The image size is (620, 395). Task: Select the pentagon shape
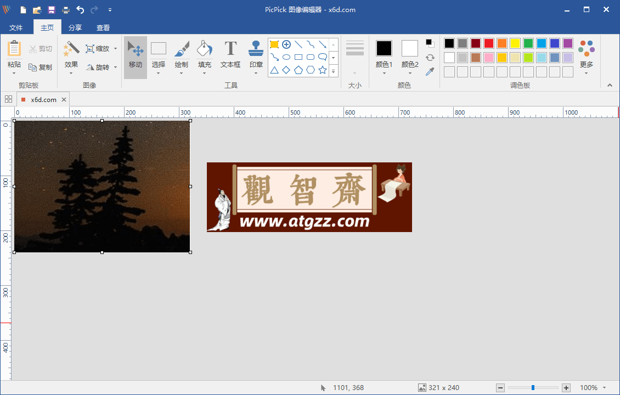298,70
